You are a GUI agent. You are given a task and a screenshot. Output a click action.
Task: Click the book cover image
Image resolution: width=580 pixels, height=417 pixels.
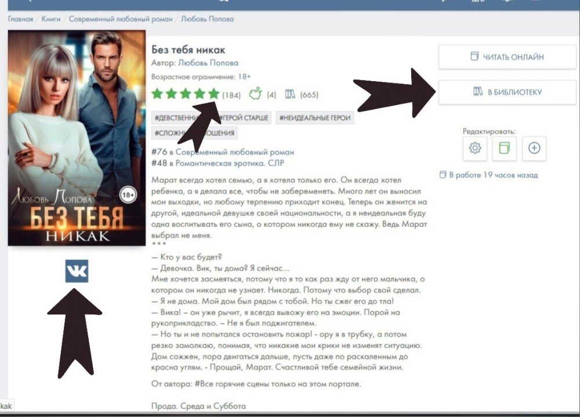click(x=77, y=137)
